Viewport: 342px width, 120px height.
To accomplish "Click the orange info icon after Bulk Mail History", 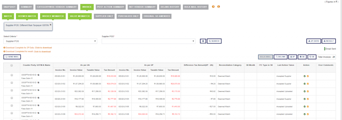I will click(218, 7).
